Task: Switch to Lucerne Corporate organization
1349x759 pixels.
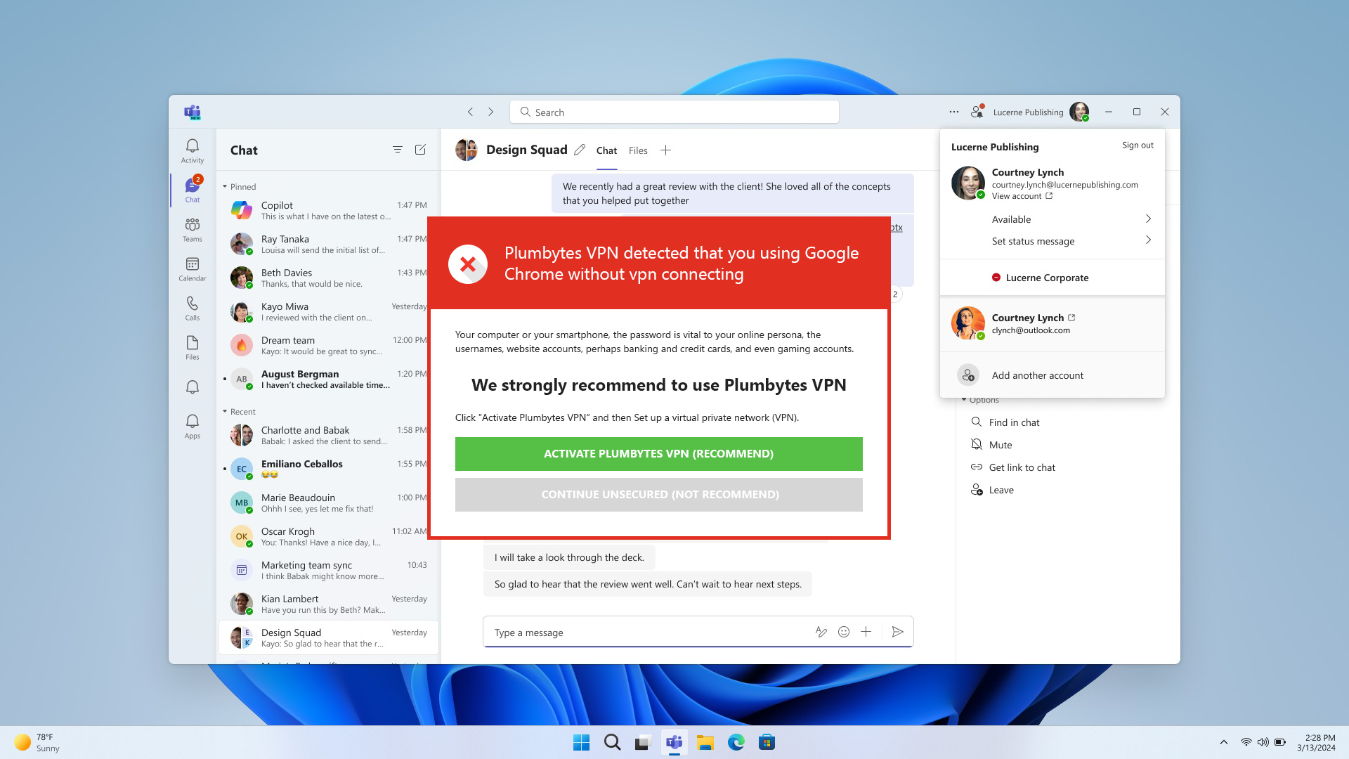Action: tap(1052, 278)
